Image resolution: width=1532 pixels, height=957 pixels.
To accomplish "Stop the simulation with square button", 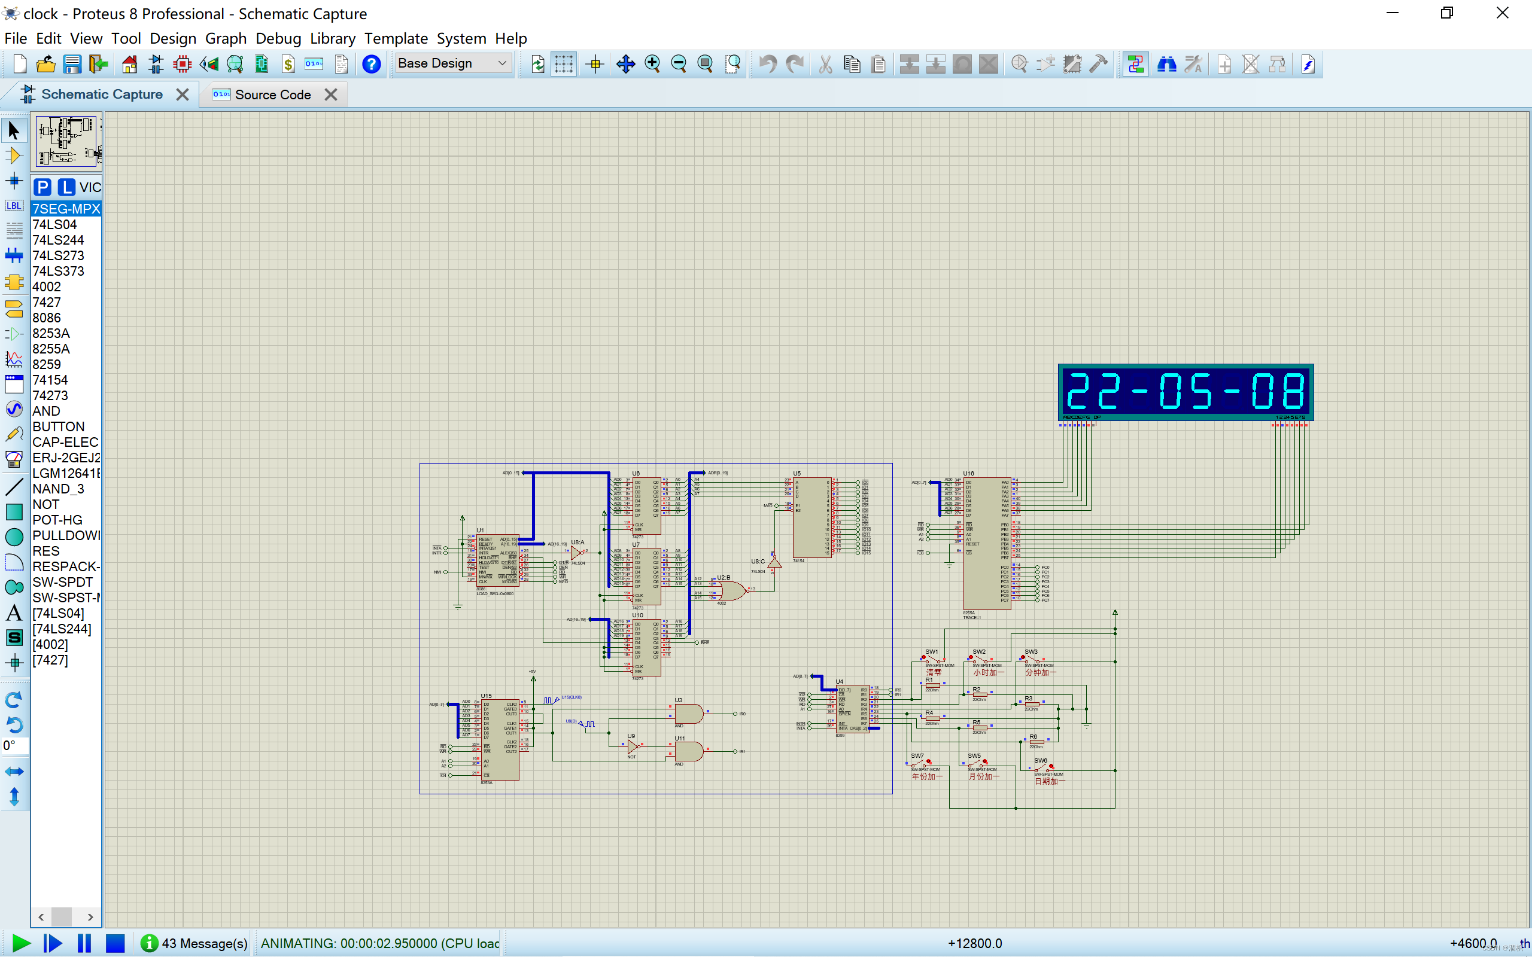I will coord(115,943).
